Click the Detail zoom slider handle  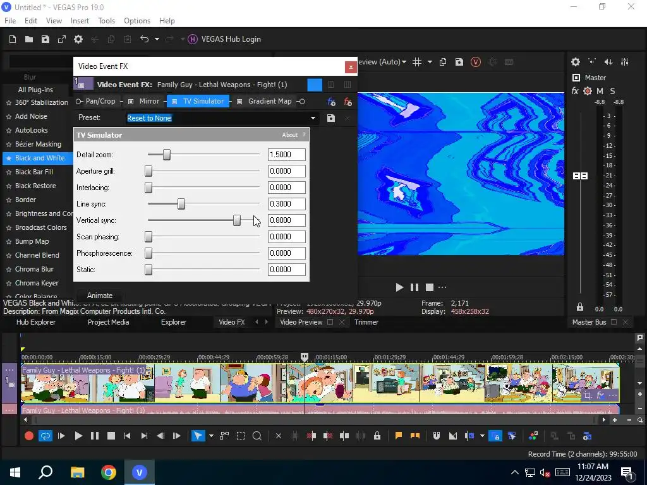pos(167,155)
